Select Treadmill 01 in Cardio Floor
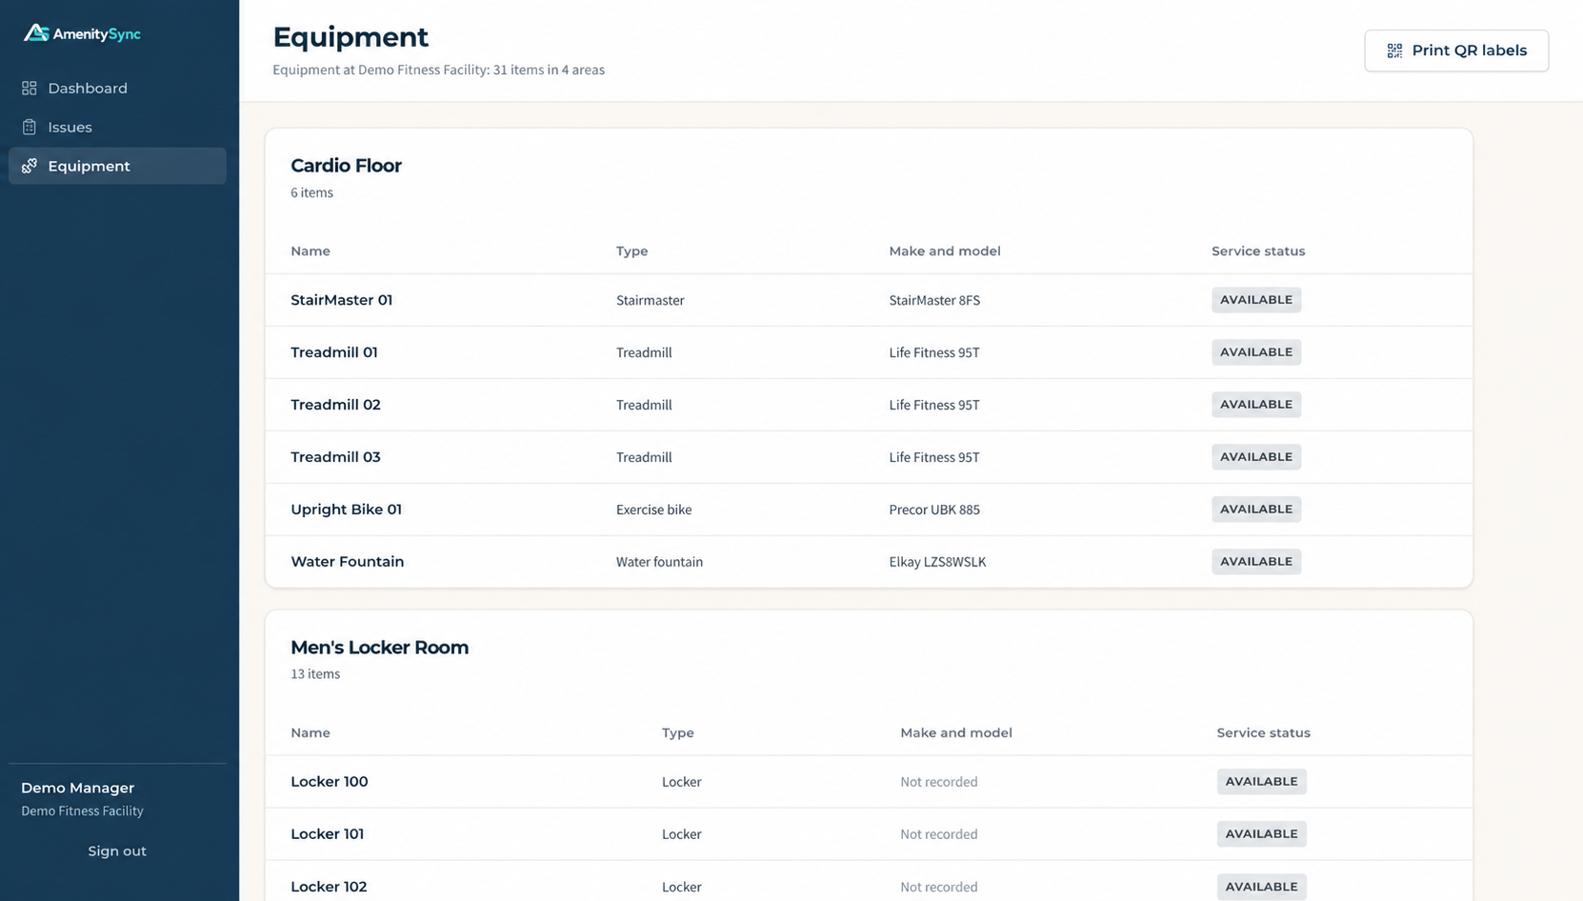Screen dimensions: 1583x901 pos(334,352)
